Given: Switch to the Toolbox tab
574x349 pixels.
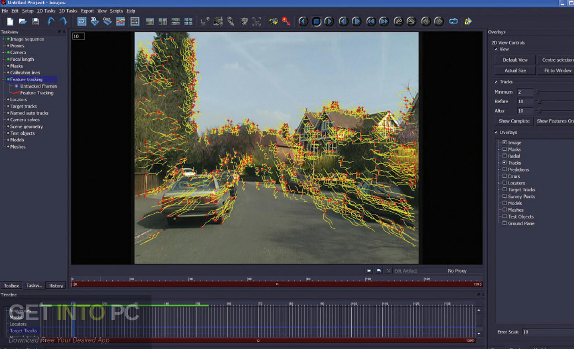Looking at the screenshot, I should (12, 286).
